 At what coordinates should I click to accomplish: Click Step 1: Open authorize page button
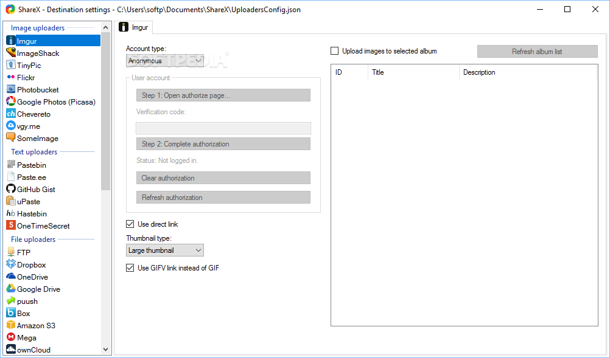(223, 95)
